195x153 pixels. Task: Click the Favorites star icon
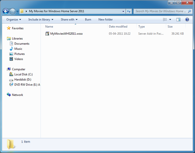click(x=9, y=28)
